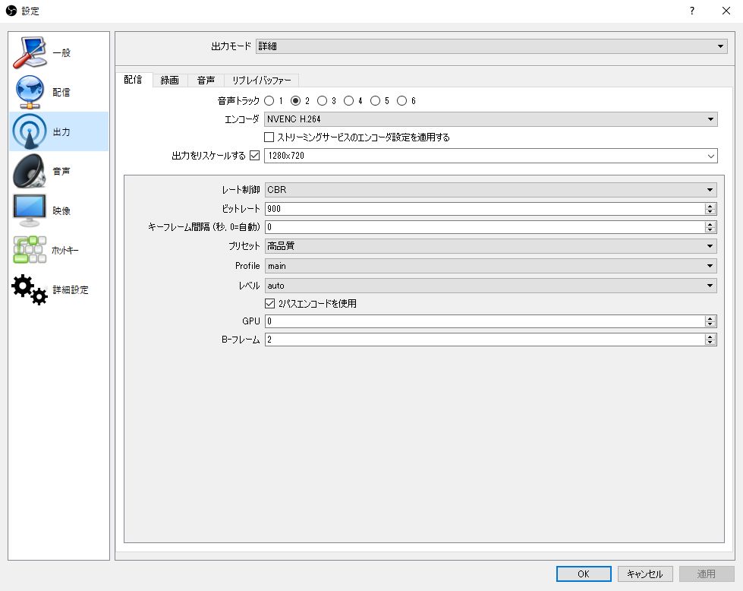Screen dimensions: 743x591
Task: Open the 音声 (Audio) speaker icon
Action: 30,171
